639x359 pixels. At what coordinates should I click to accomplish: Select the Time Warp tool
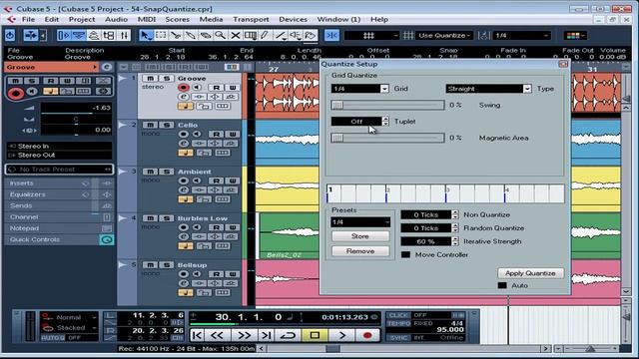pyautogui.click(x=250, y=36)
